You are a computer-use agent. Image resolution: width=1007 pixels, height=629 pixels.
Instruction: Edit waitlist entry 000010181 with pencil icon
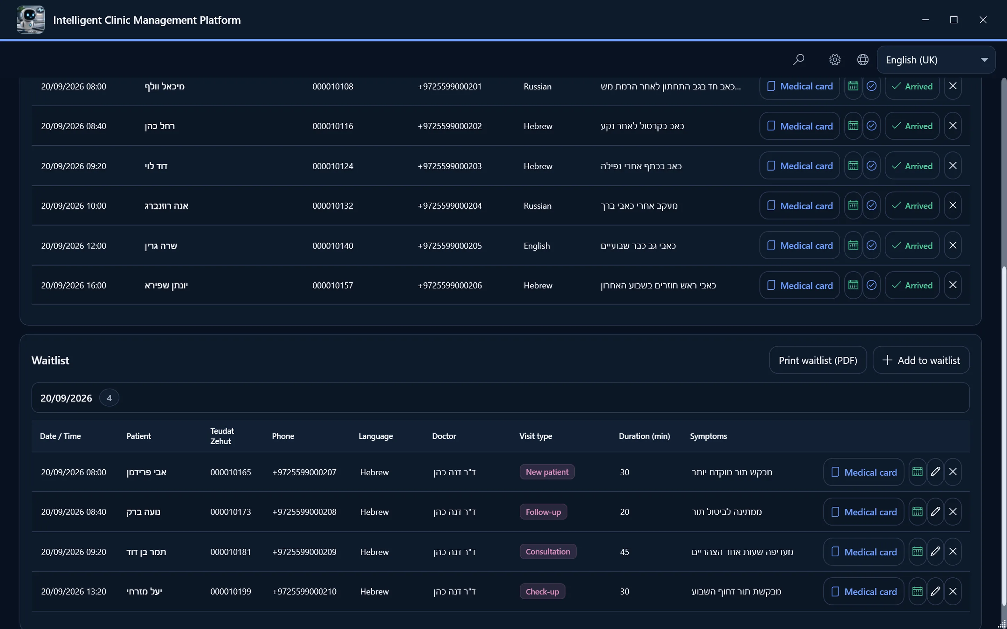tap(935, 552)
